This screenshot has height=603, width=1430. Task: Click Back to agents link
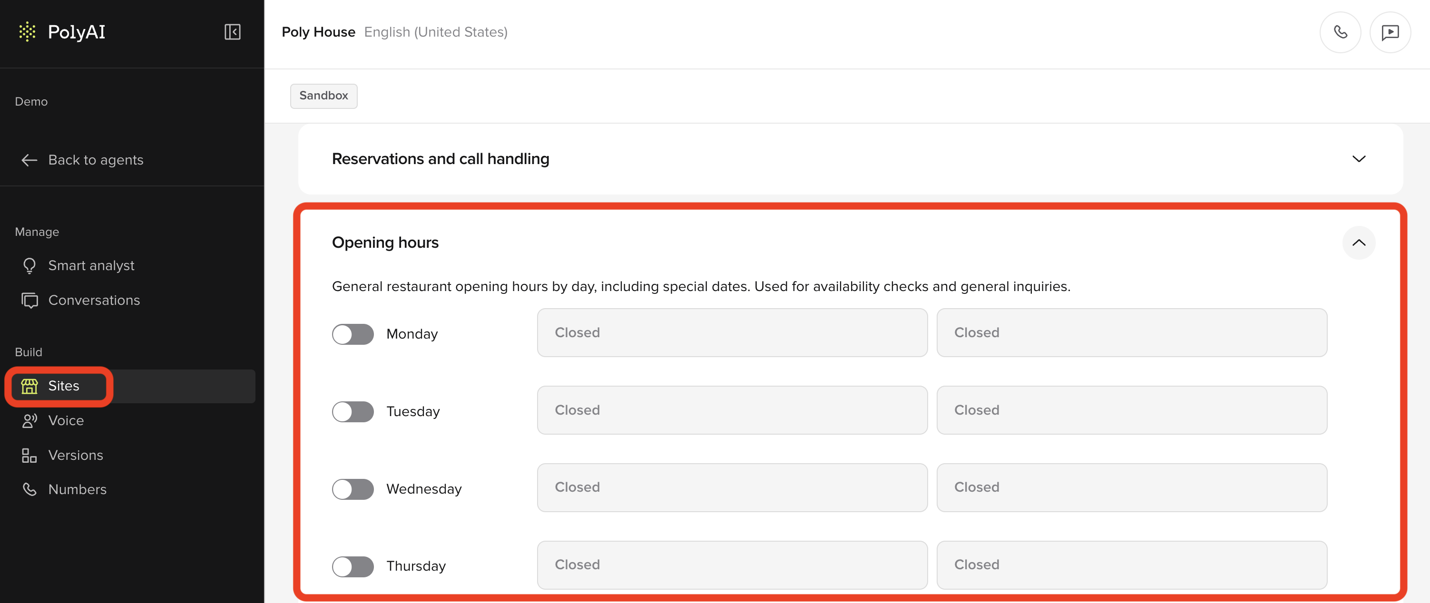82,160
